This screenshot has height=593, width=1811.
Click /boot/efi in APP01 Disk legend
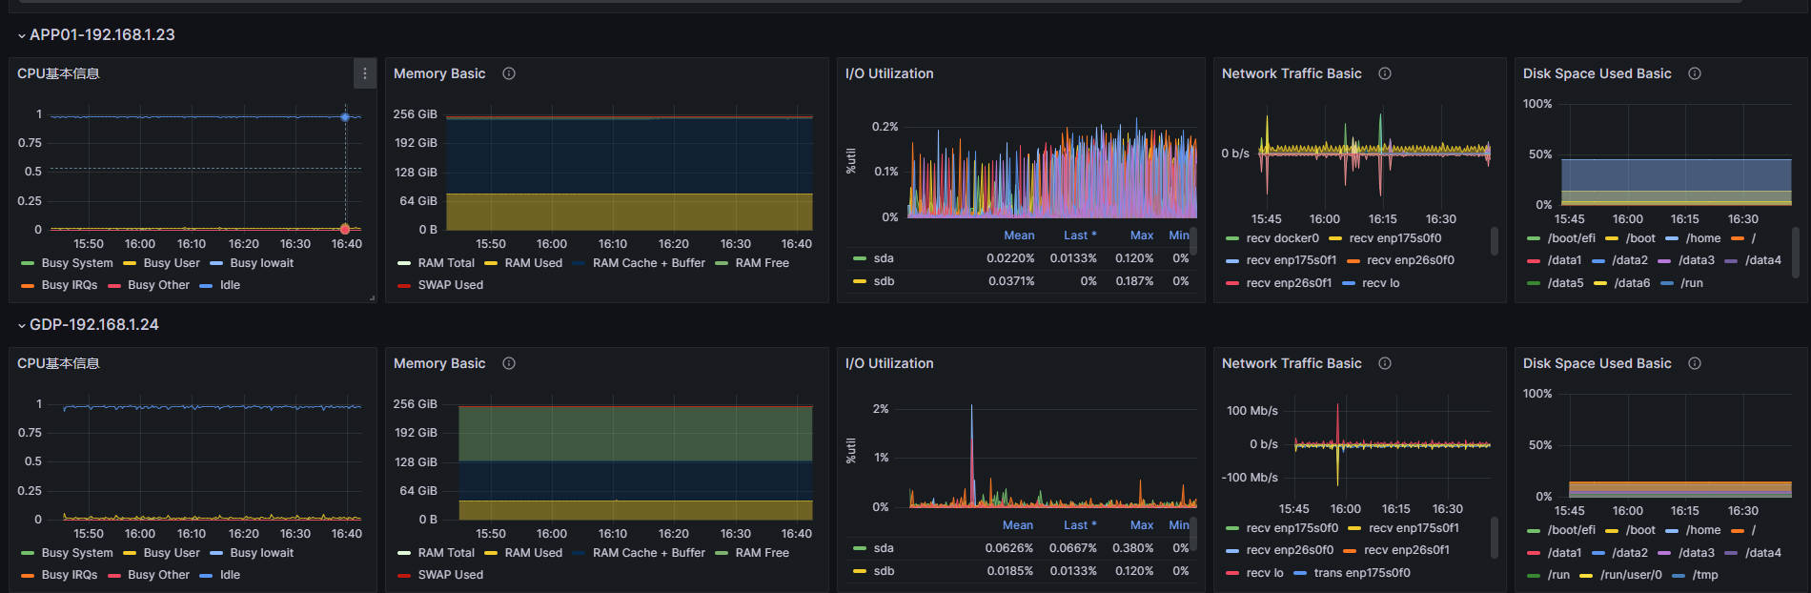click(1571, 238)
